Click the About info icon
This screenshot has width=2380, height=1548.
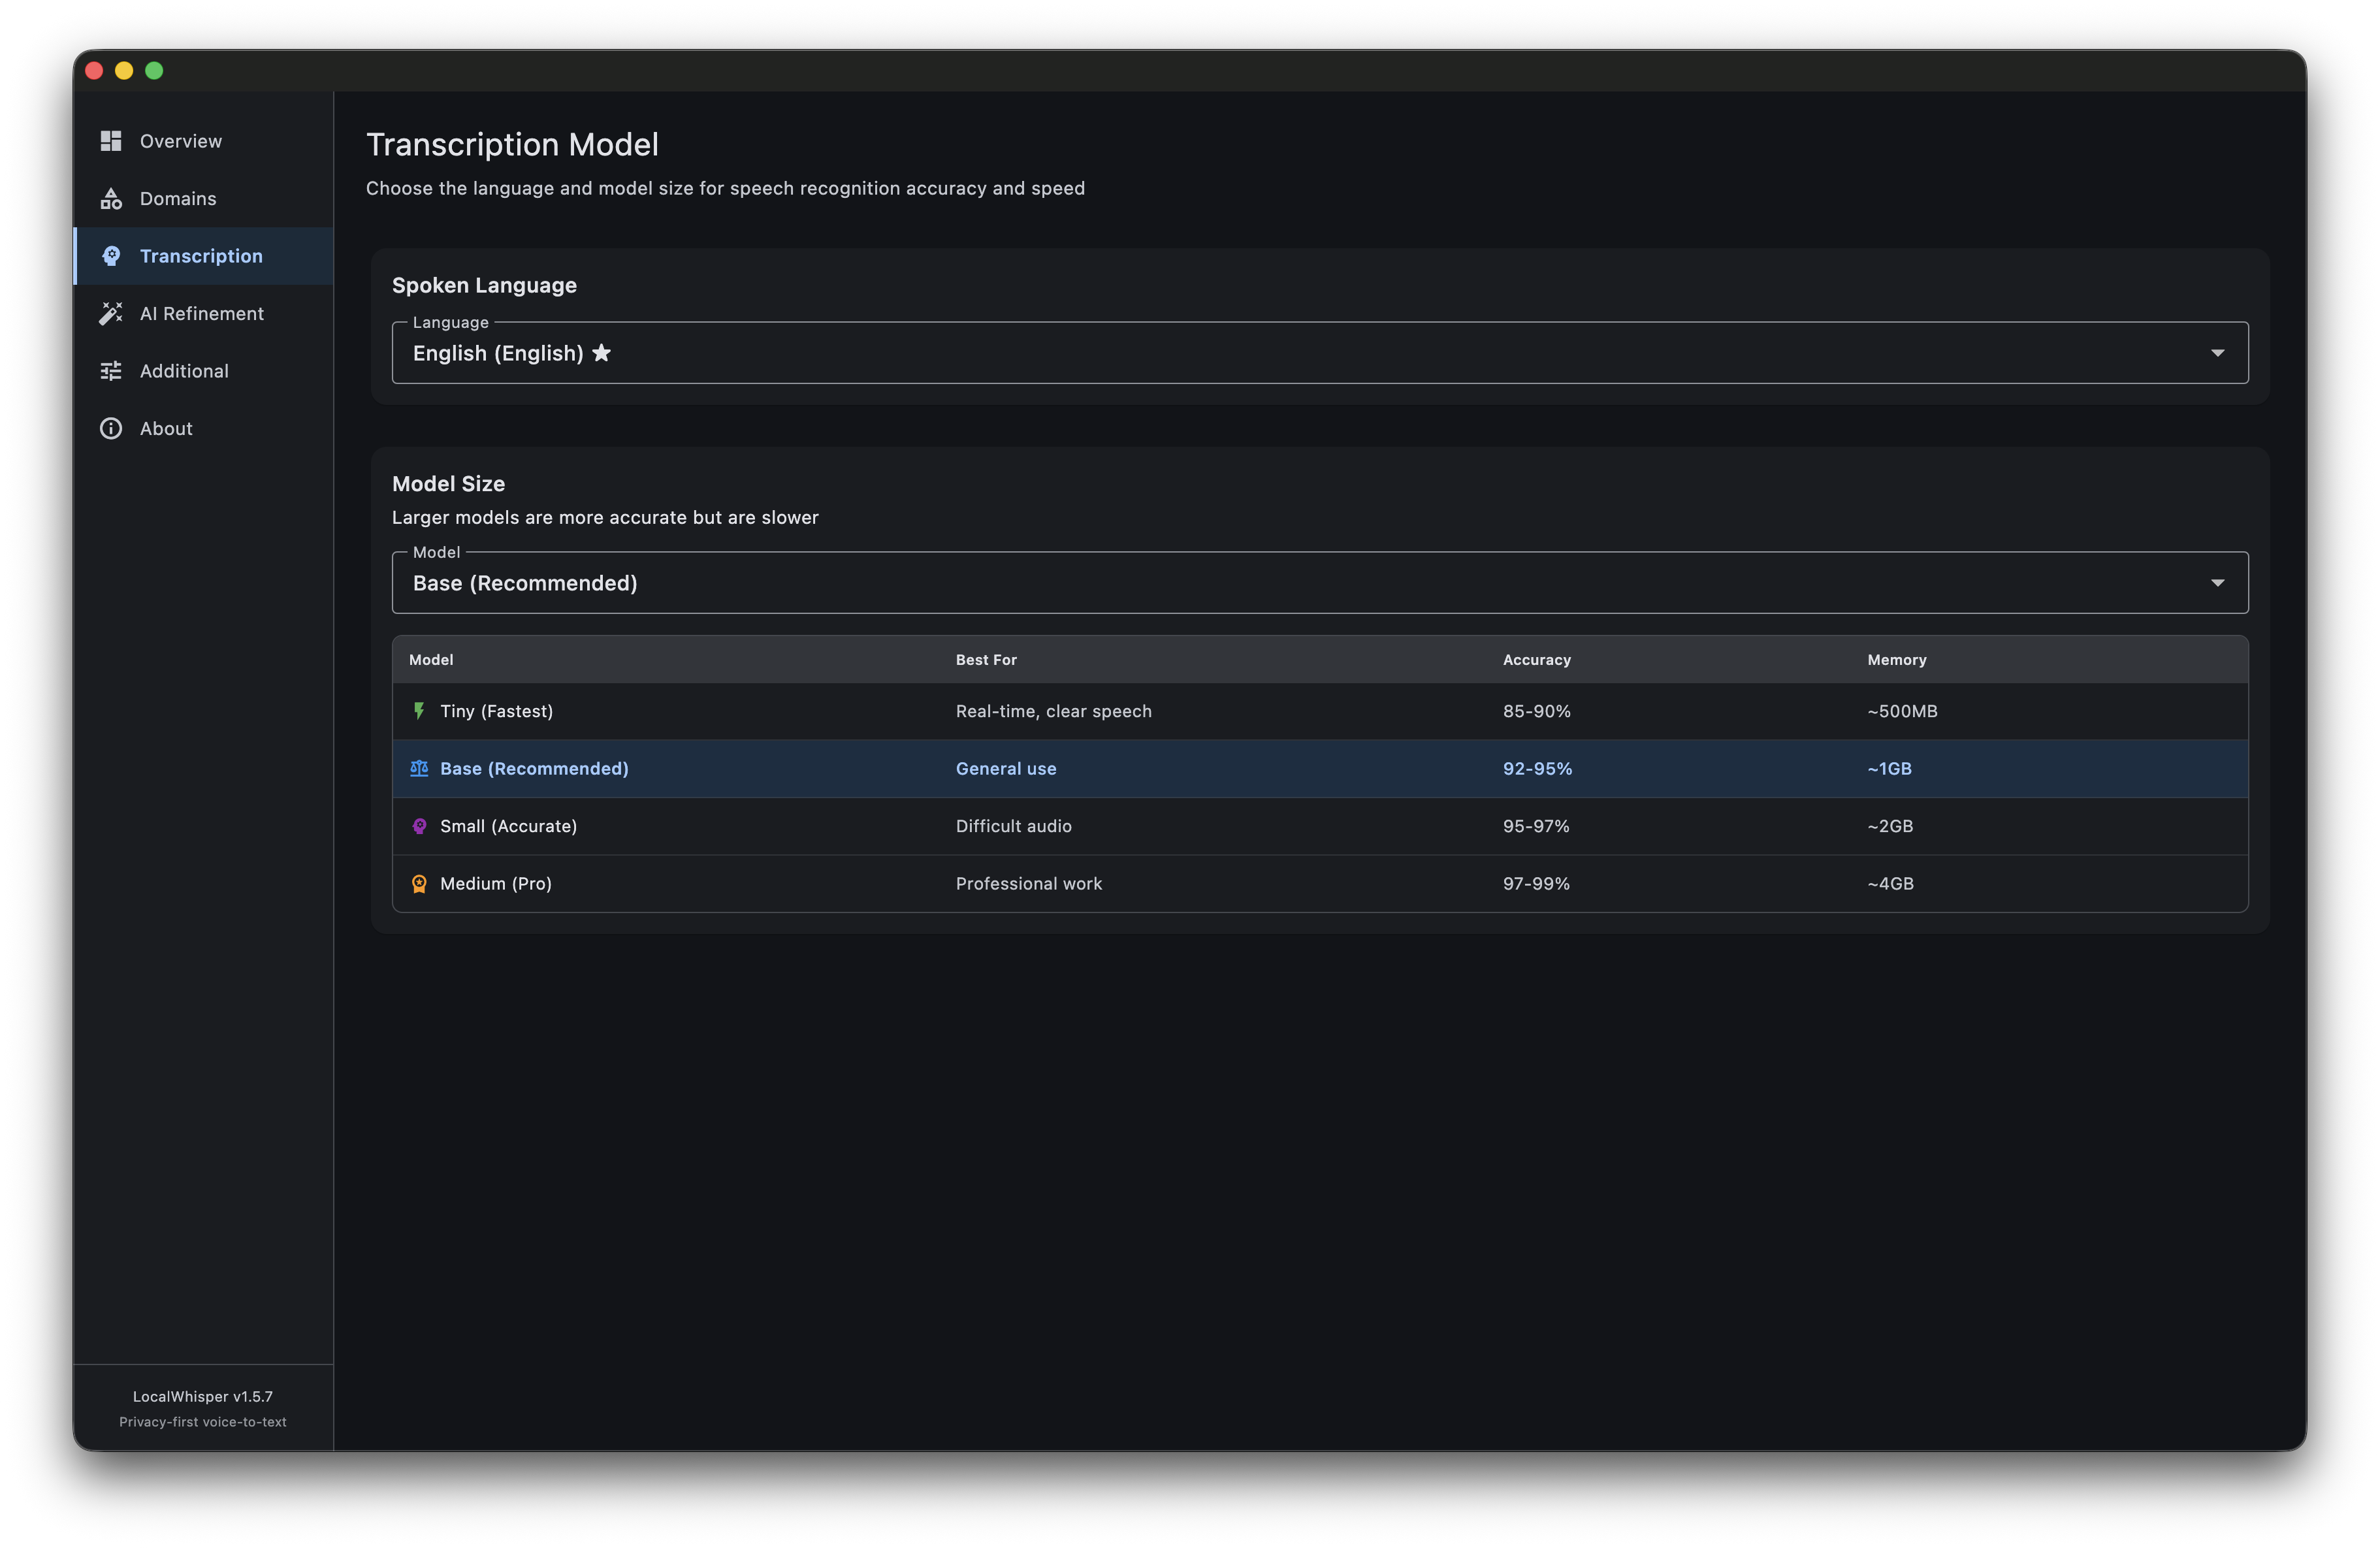(x=111, y=428)
